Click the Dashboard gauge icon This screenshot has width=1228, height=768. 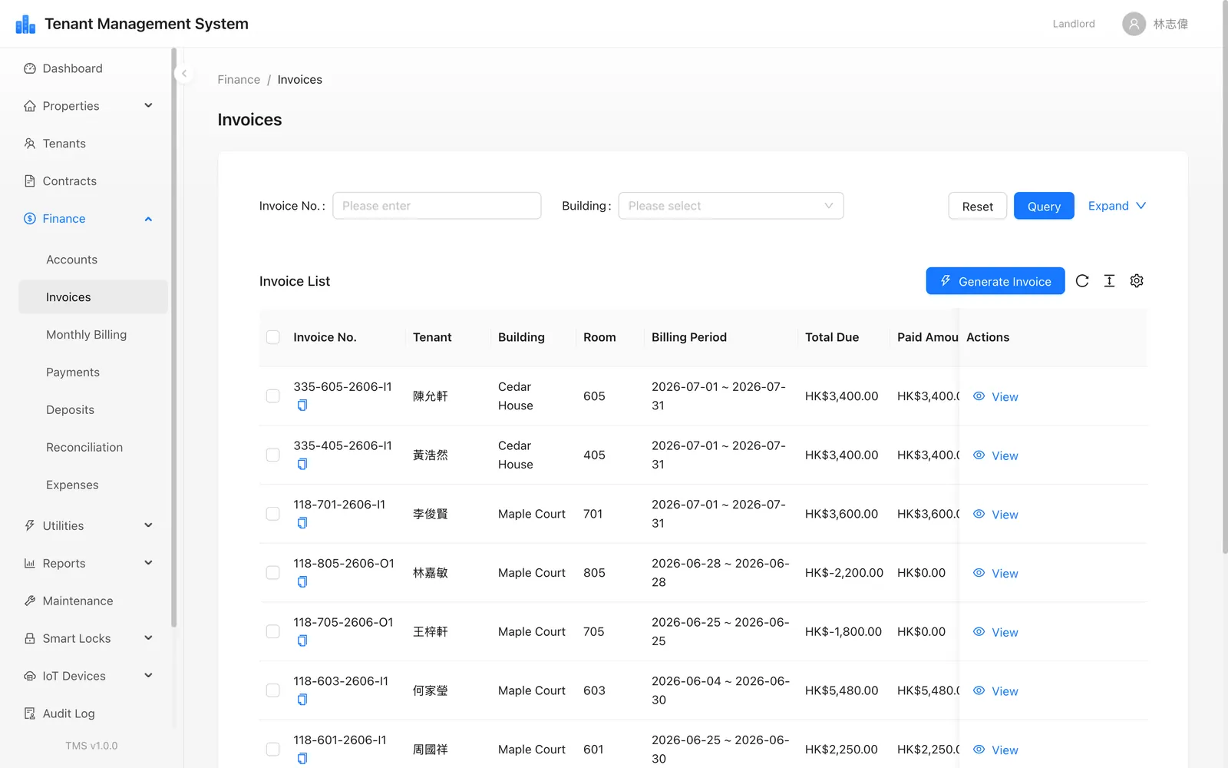point(30,68)
